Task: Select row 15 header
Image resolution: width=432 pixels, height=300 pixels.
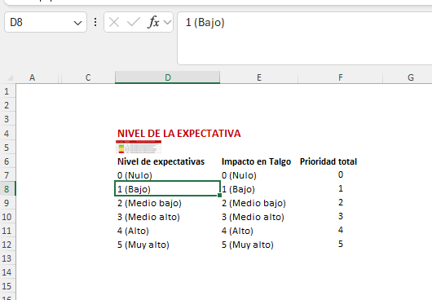Action: 7,286
